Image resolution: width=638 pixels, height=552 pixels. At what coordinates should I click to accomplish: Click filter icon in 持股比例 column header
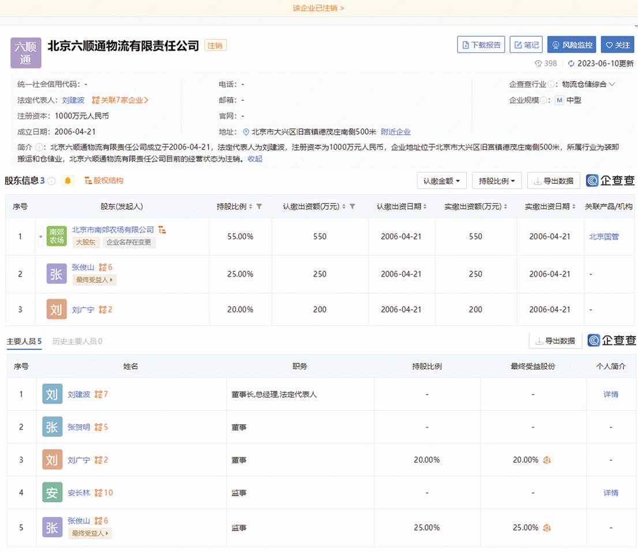[x=259, y=206]
